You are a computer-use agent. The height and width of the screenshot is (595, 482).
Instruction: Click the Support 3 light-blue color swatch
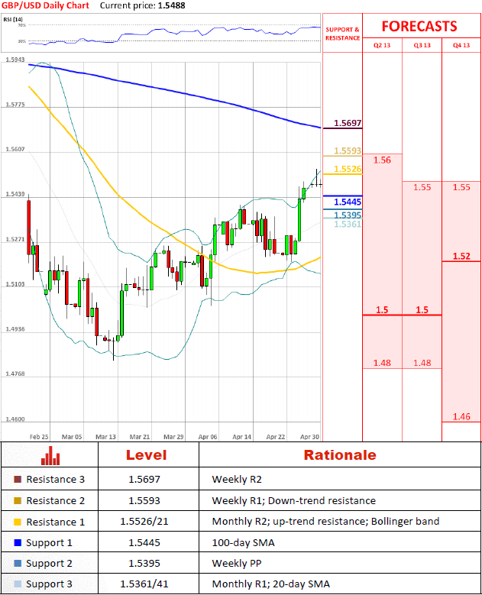(18, 584)
